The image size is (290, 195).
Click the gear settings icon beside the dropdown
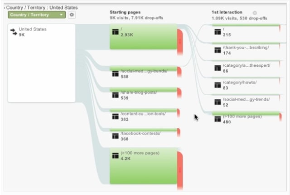pos(72,15)
